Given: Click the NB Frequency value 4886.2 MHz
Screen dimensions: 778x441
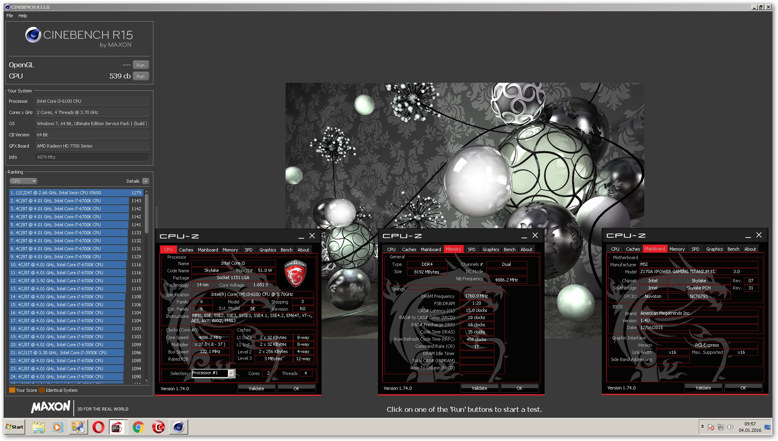Looking at the screenshot, I should [507, 280].
